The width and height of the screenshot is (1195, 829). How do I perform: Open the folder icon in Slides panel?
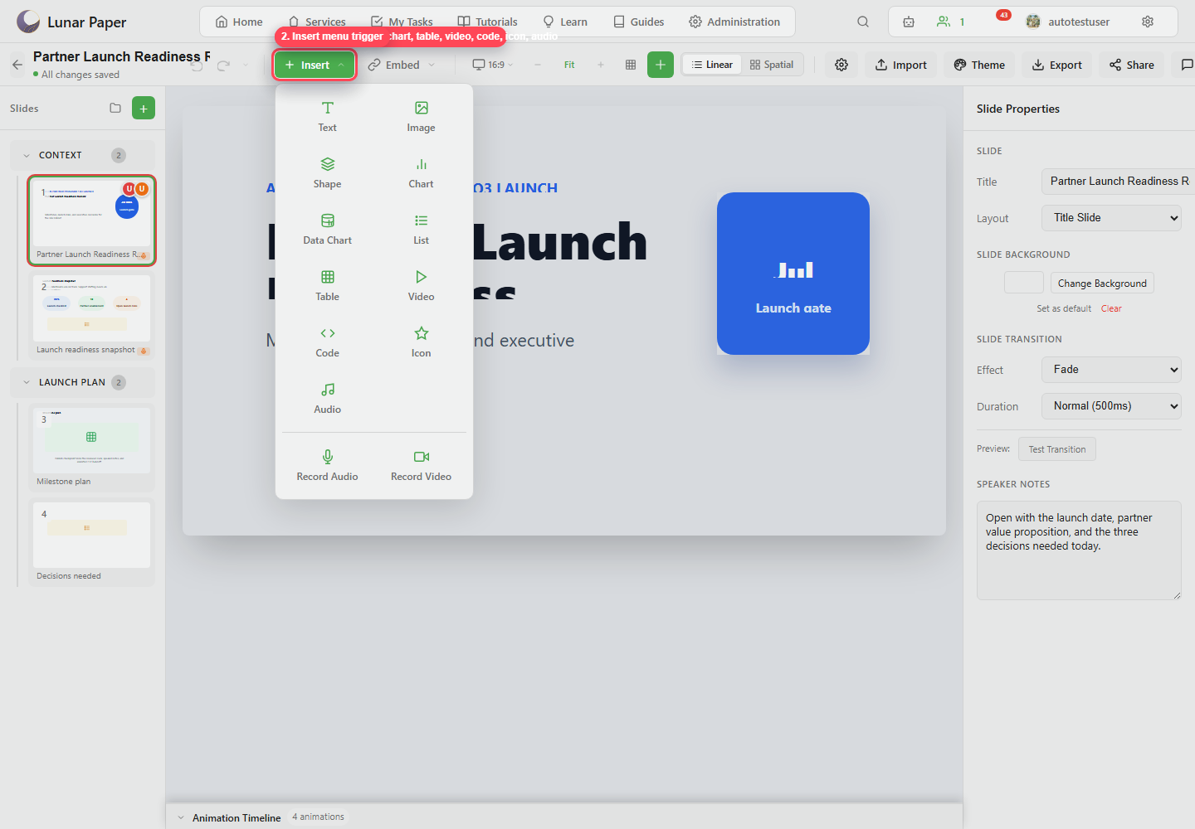pyautogui.click(x=115, y=108)
